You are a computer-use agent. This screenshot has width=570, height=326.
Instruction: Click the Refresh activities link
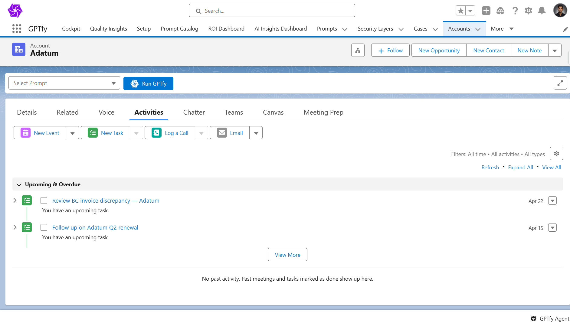490,168
